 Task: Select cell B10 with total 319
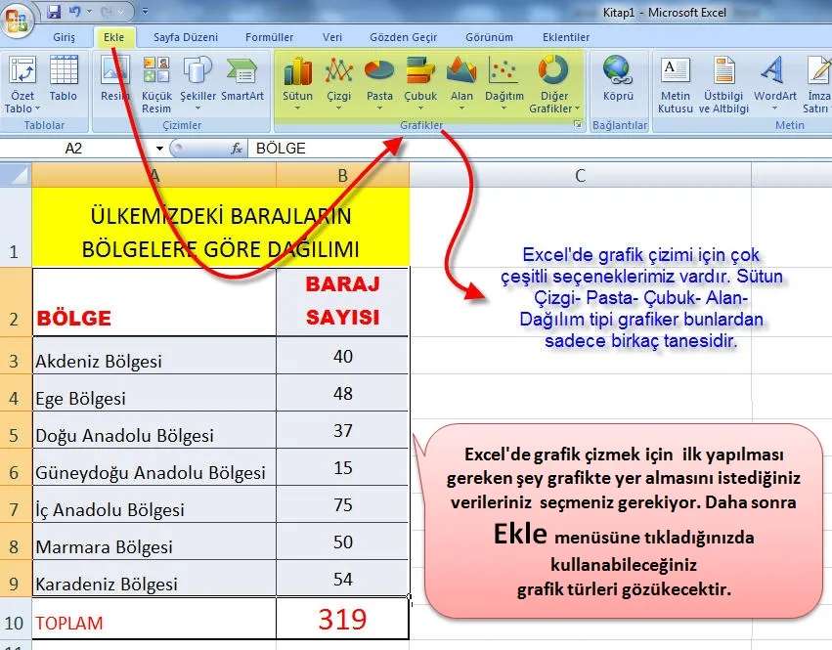point(342,619)
